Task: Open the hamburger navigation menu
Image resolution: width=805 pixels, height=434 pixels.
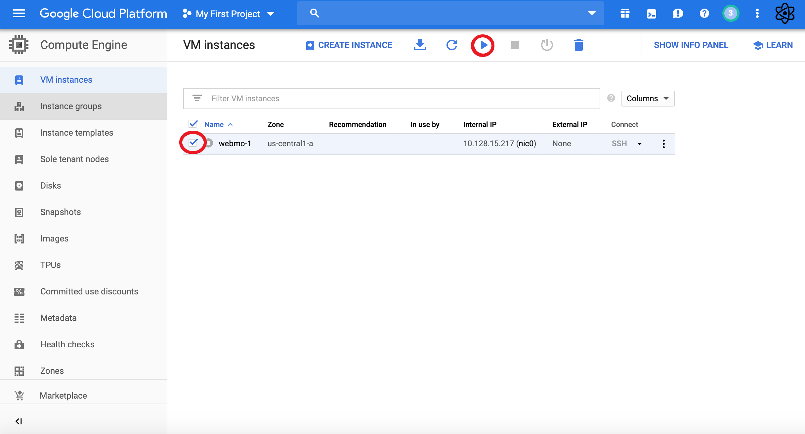Action: click(x=19, y=14)
